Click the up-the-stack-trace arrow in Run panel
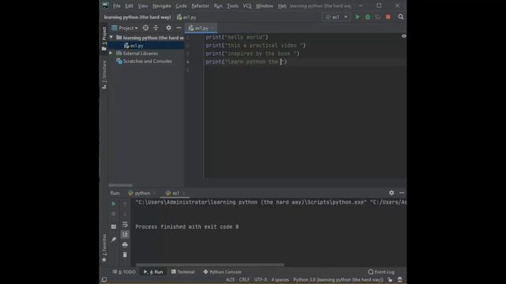Viewport: 506px width, 284px height. (125, 204)
